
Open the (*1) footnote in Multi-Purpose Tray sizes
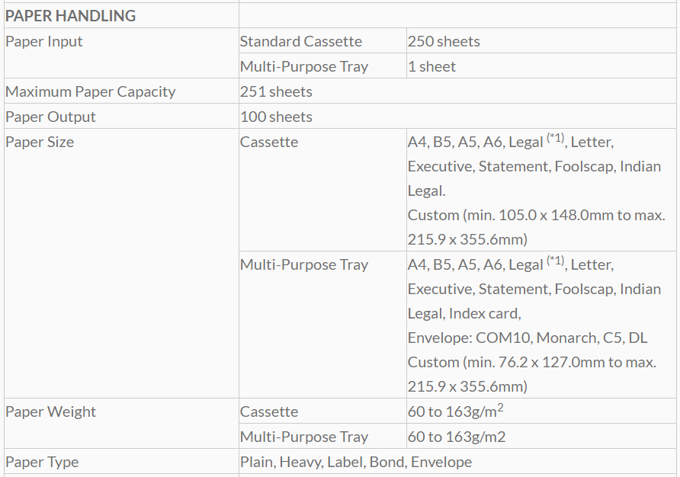coord(555,262)
